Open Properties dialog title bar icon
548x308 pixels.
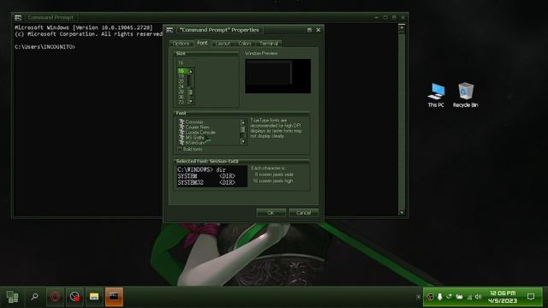tap(170, 30)
